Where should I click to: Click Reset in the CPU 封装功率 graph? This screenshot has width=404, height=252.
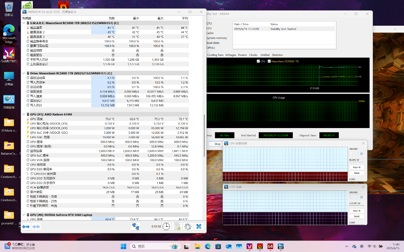coord(357,173)
